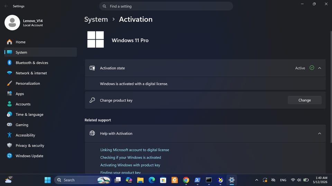Click the Find a setting search field
This screenshot has height=186, width=332.
(166, 6)
